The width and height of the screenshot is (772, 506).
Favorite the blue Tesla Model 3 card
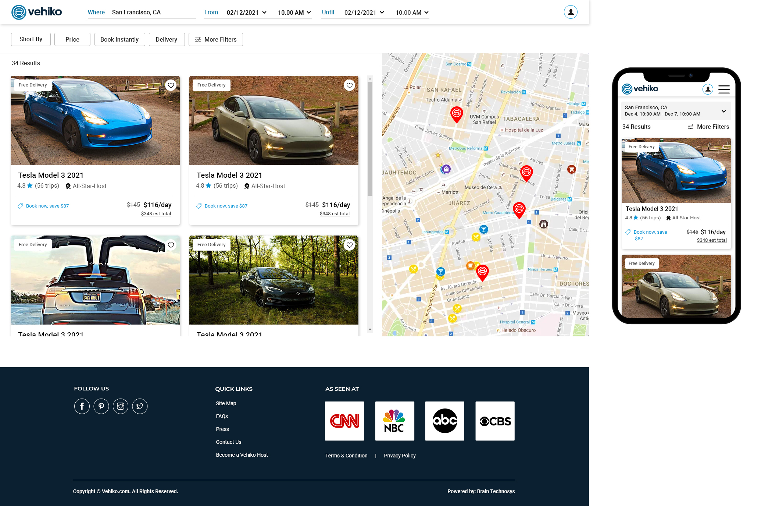pyautogui.click(x=171, y=85)
